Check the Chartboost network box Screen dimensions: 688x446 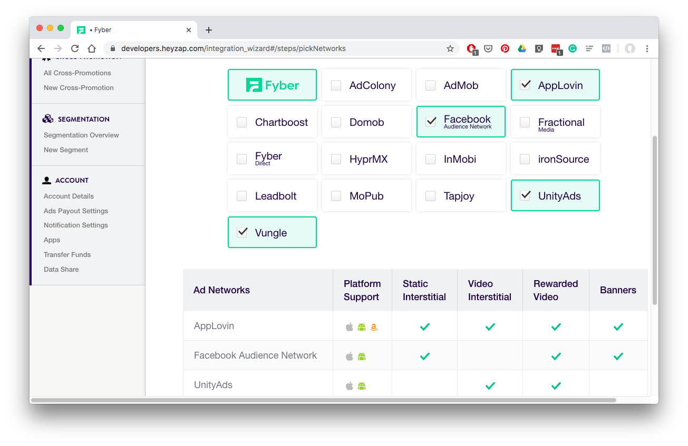click(241, 122)
